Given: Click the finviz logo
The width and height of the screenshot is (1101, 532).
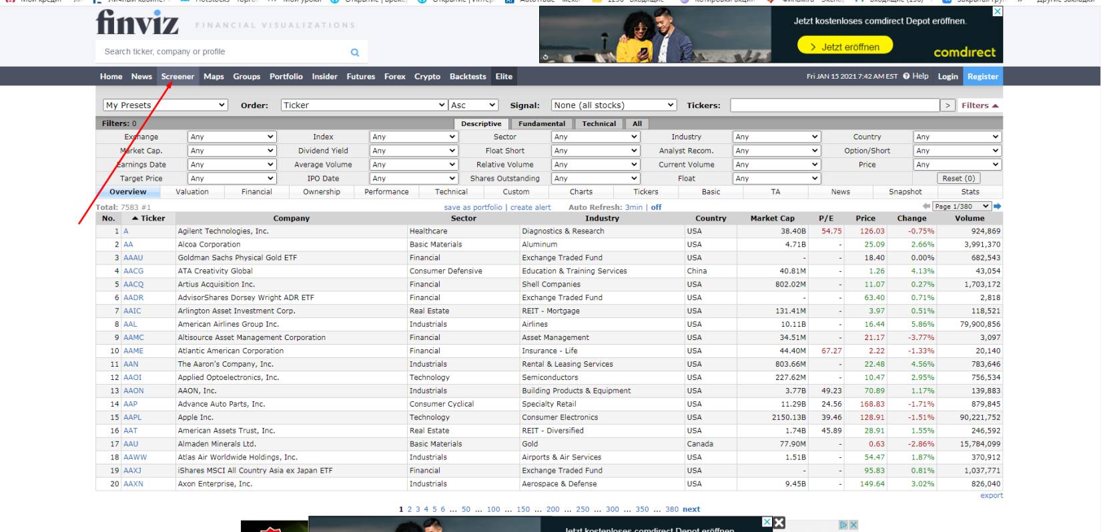Looking at the screenshot, I should 137,23.
